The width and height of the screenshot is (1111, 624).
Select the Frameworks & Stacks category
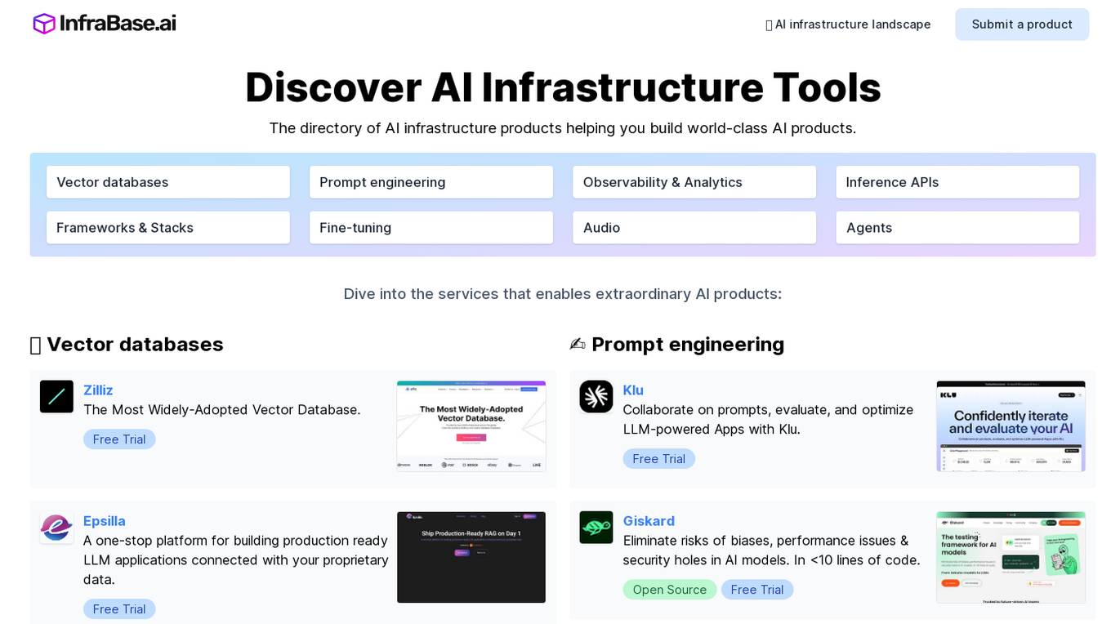(x=168, y=228)
